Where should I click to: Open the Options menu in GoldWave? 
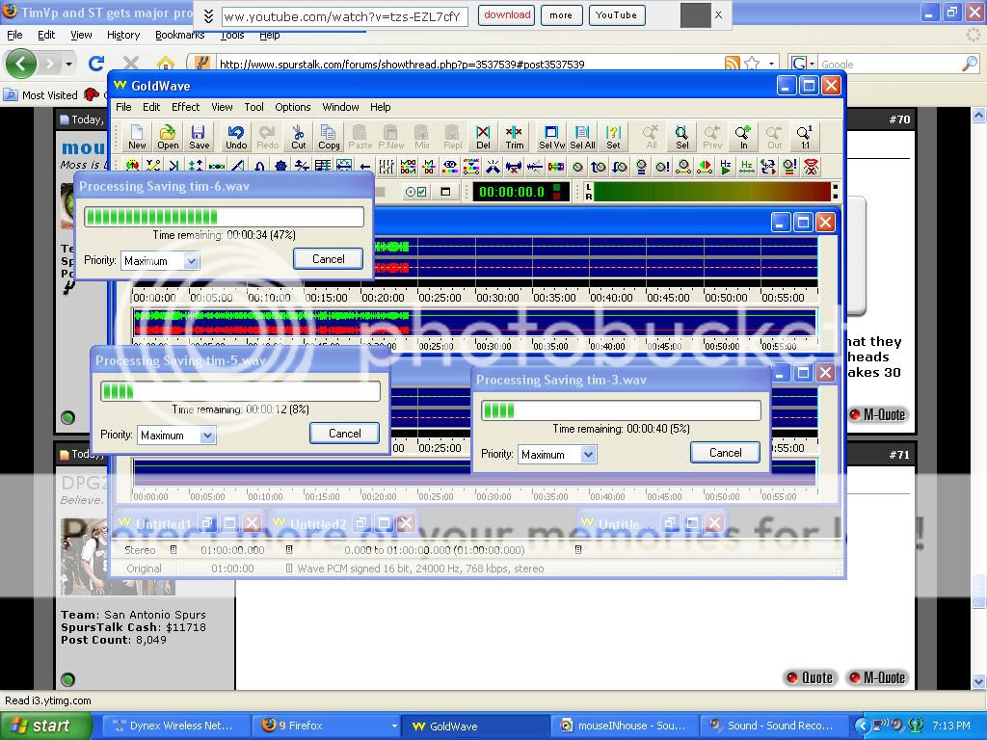292,107
